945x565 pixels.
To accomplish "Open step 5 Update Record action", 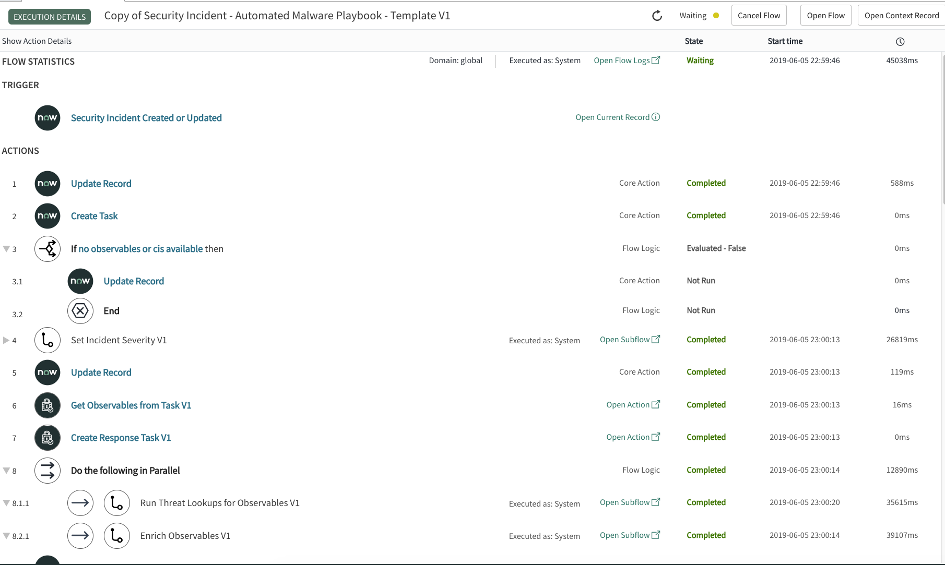I will 101,372.
